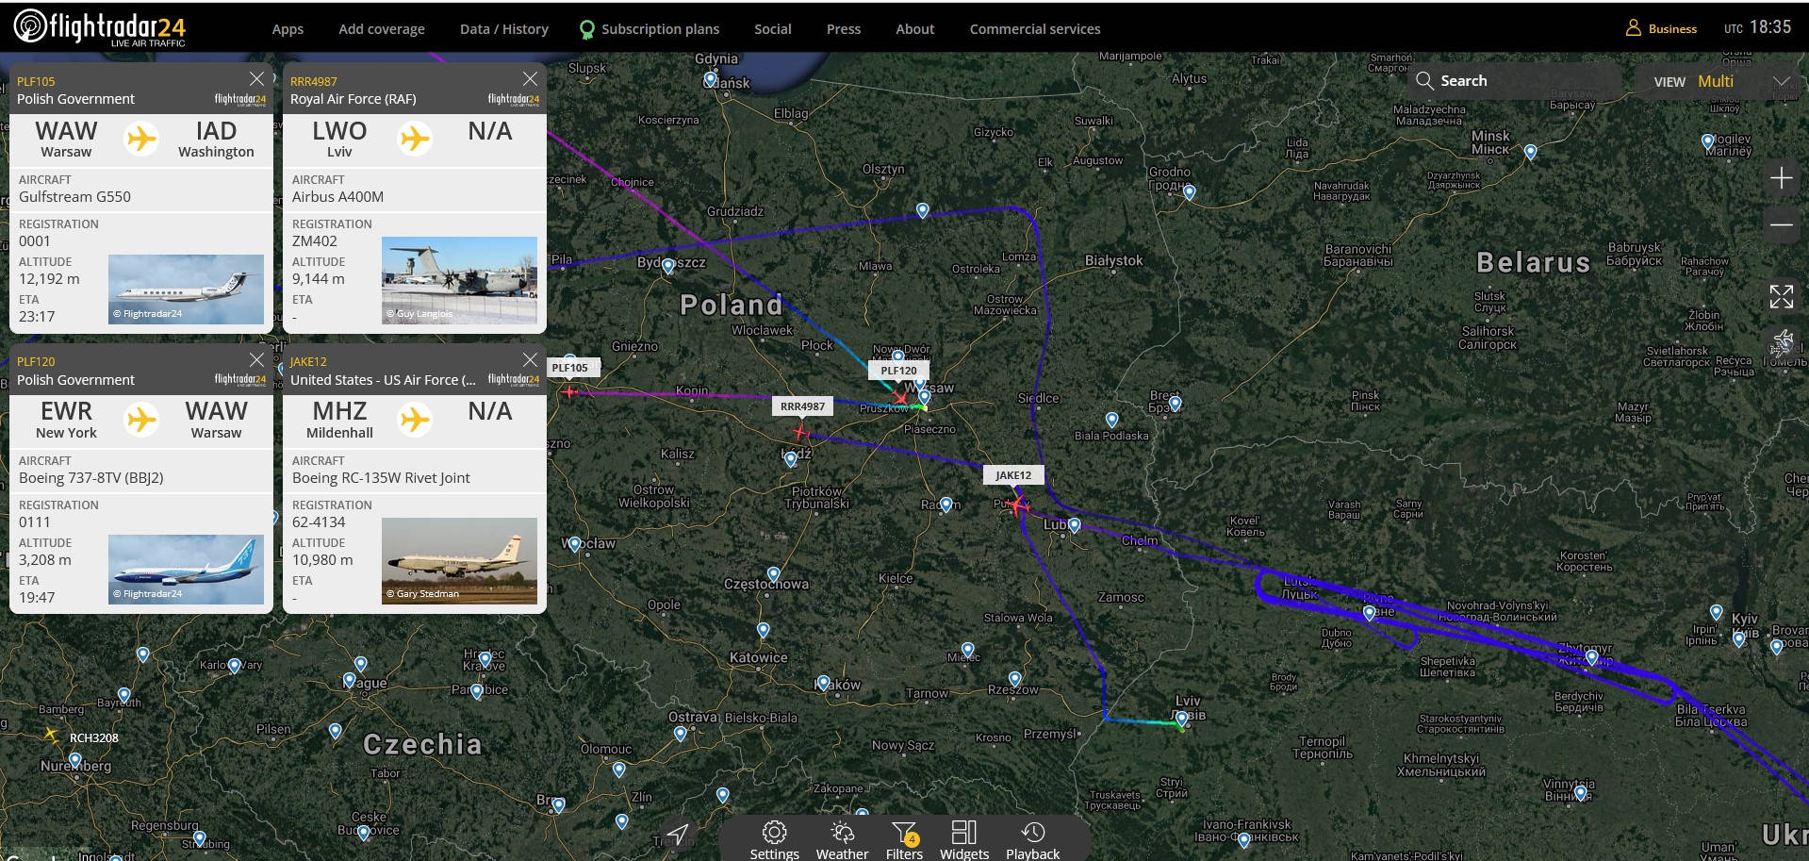Click the PLF120 callsign in card
This screenshot has height=861, width=1809.
pyautogui.click(x=36, y=362)
